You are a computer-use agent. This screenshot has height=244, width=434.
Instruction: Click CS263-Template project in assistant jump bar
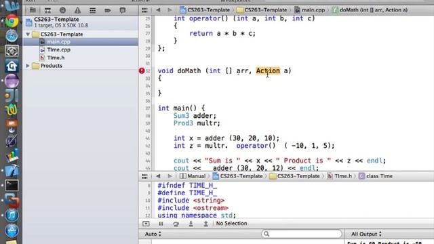pyautogui.click(x=237, y=176)
